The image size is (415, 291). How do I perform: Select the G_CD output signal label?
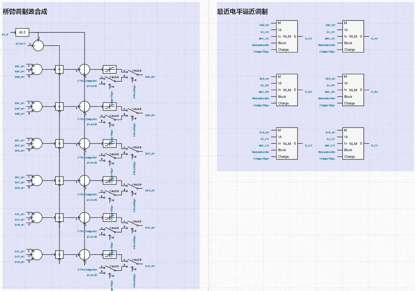(374, 146)
